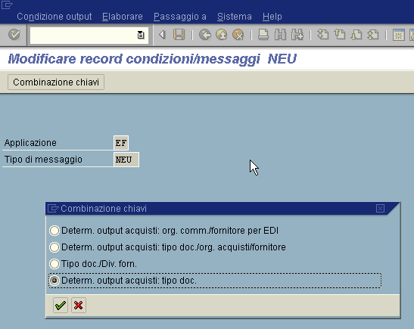Open the Passaggio a menu
The height and width of the screenshot is (329, 414).
[x=180, y=17]
